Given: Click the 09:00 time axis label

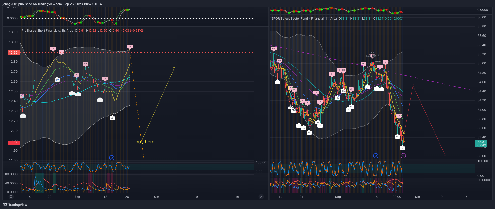Looking at the screenshot, I should [x=397, y=197].
